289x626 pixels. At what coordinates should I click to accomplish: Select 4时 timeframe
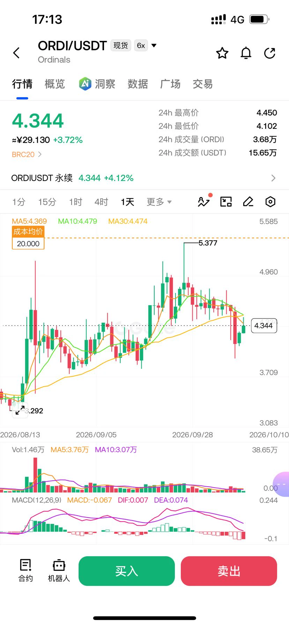coord(101,202)
